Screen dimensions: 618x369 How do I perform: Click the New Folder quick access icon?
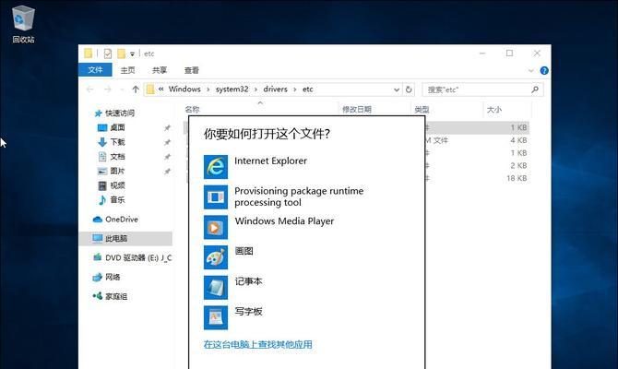(122, 54)
